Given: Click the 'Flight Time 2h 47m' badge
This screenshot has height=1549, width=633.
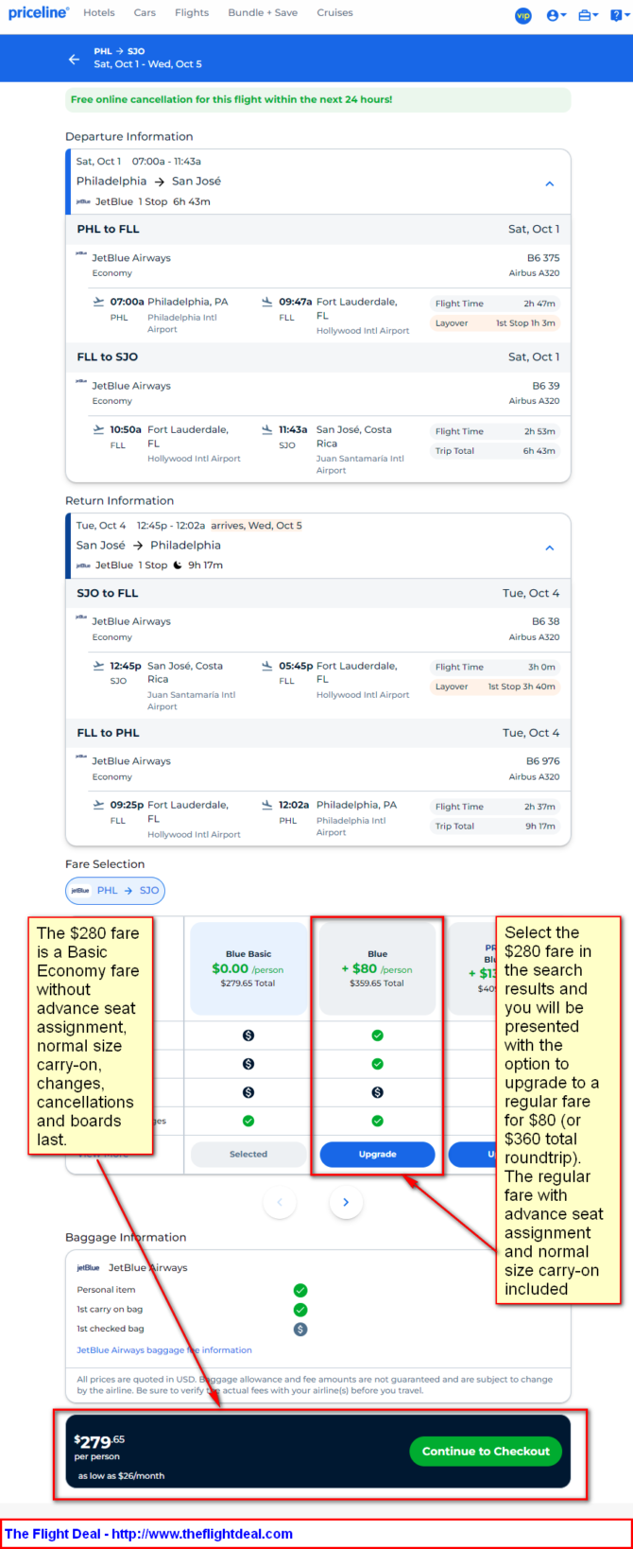Looking at the screenshot, I should tap(495, 304).
